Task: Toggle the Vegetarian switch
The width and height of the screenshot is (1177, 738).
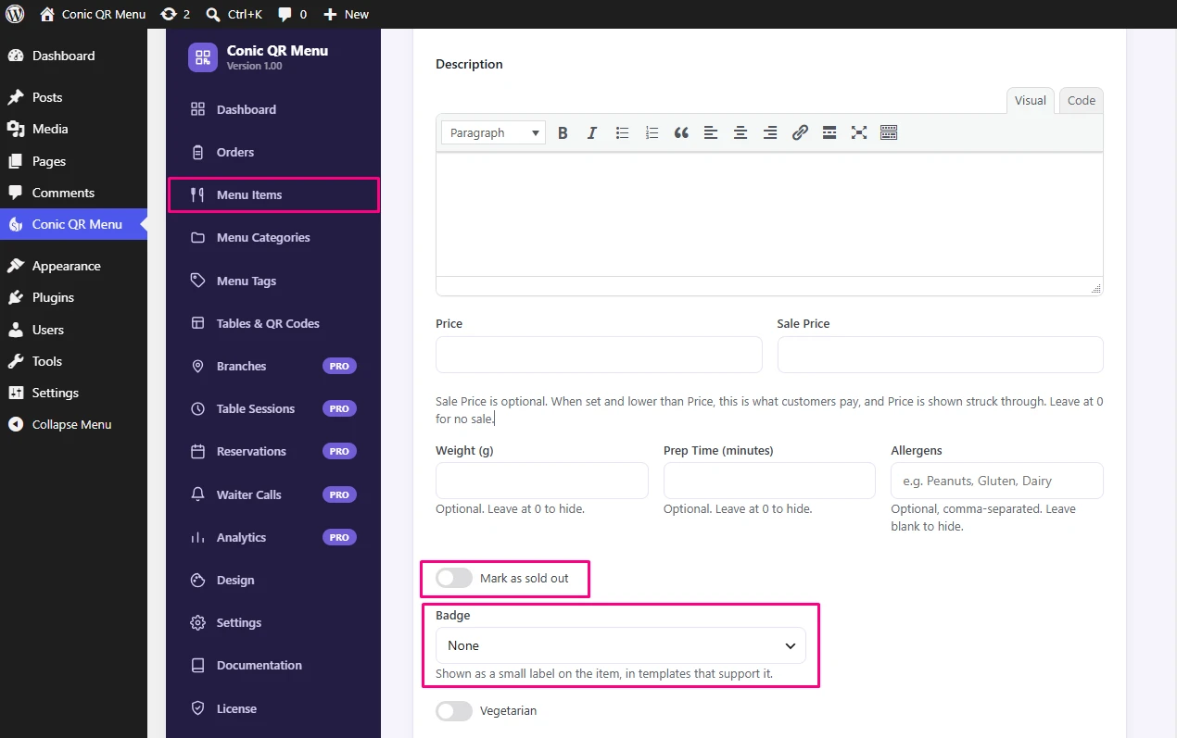Action: (454, 711)
